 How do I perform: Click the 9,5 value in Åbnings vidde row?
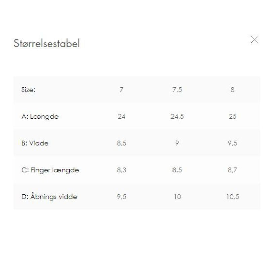tap(122, 197)
